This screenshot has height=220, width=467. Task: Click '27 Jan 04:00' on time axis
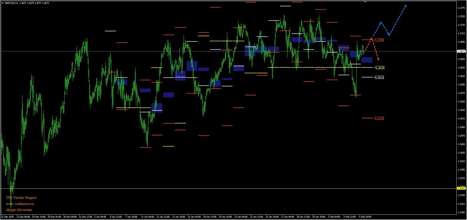[287, 217]
